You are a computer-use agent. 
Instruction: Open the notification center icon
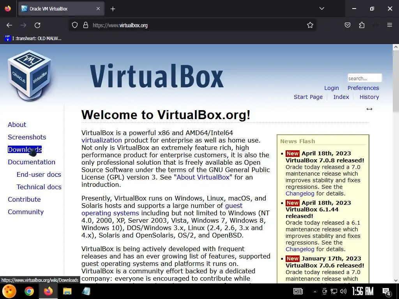[386, 292]
